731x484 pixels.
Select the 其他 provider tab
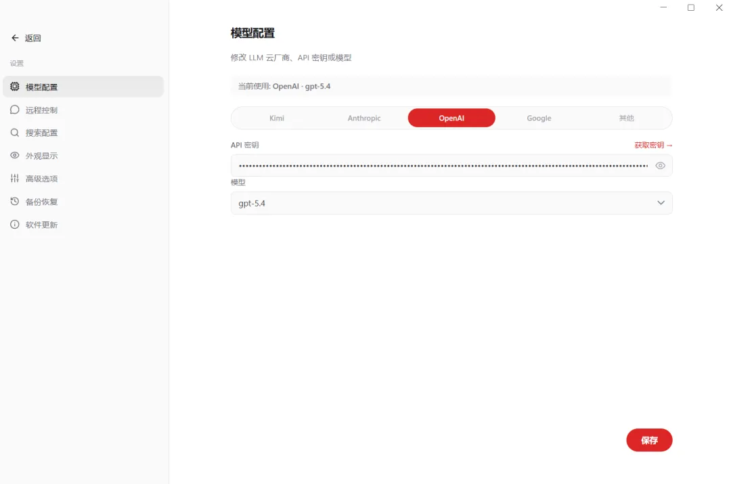point(626,118)
